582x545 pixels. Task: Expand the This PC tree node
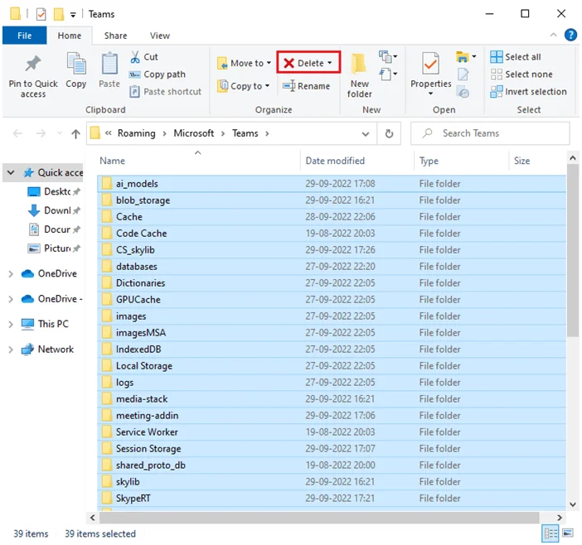tap(11, 325)
